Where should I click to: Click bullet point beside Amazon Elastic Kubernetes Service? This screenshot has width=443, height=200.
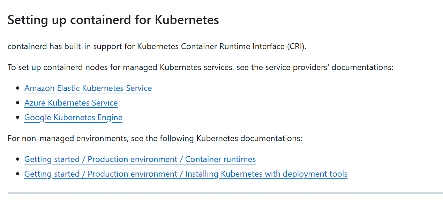coord(18,89)
